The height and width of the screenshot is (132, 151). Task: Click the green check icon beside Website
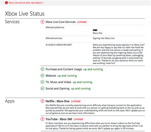[42, 75]
